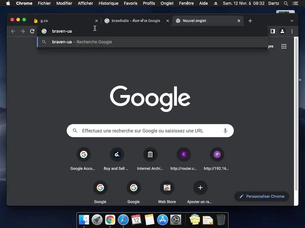The height and width of the screenshot is (228, 305).
Task: Click Personnaliser Chrome button
Action: (x=262, y=197)
